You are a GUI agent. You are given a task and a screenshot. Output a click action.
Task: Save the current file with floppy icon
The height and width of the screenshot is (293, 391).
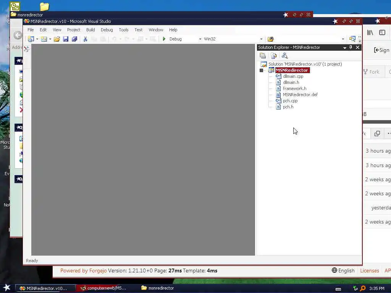(x=66, y=39)
